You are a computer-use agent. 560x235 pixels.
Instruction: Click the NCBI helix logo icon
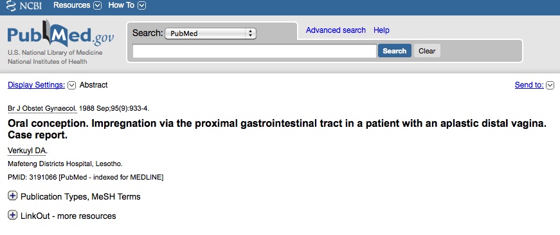click(12, 5)
